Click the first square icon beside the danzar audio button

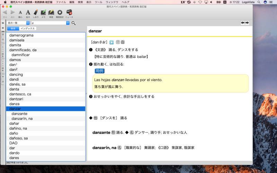point(118,42)
